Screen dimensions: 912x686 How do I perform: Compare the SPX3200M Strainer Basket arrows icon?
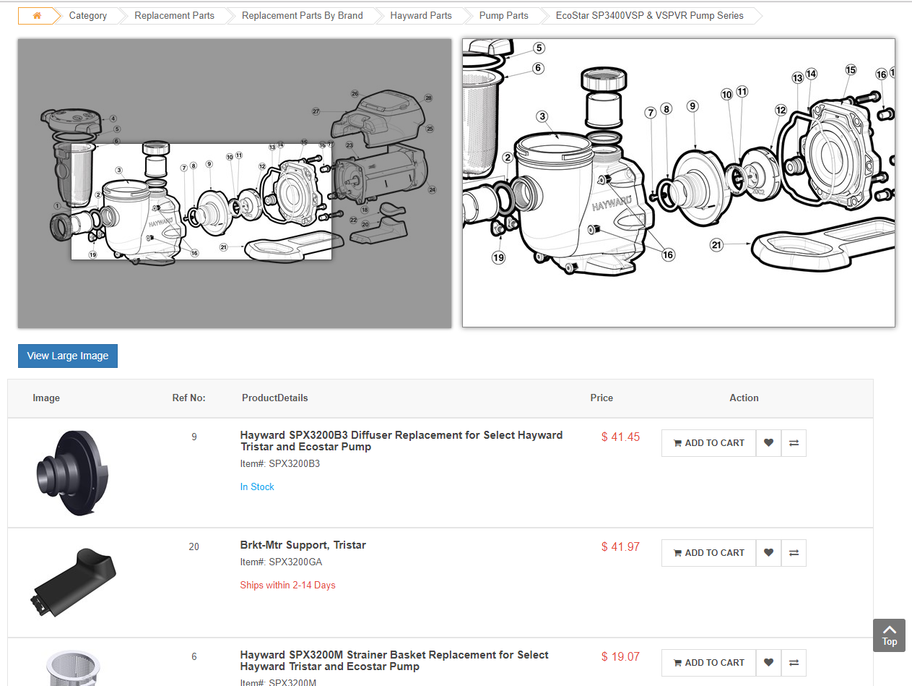click(794, 663)
